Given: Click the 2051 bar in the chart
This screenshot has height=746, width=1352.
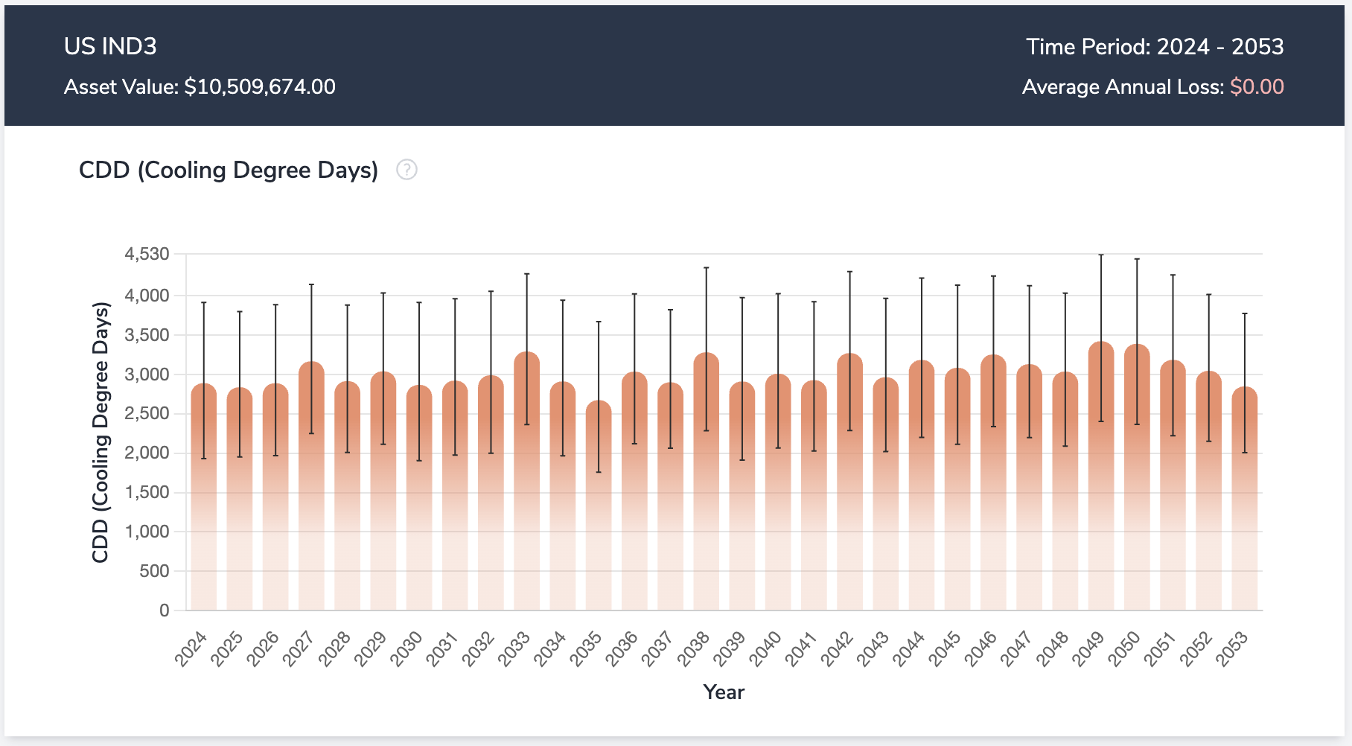Looking at the screenshot, I should coord(1173,485).
